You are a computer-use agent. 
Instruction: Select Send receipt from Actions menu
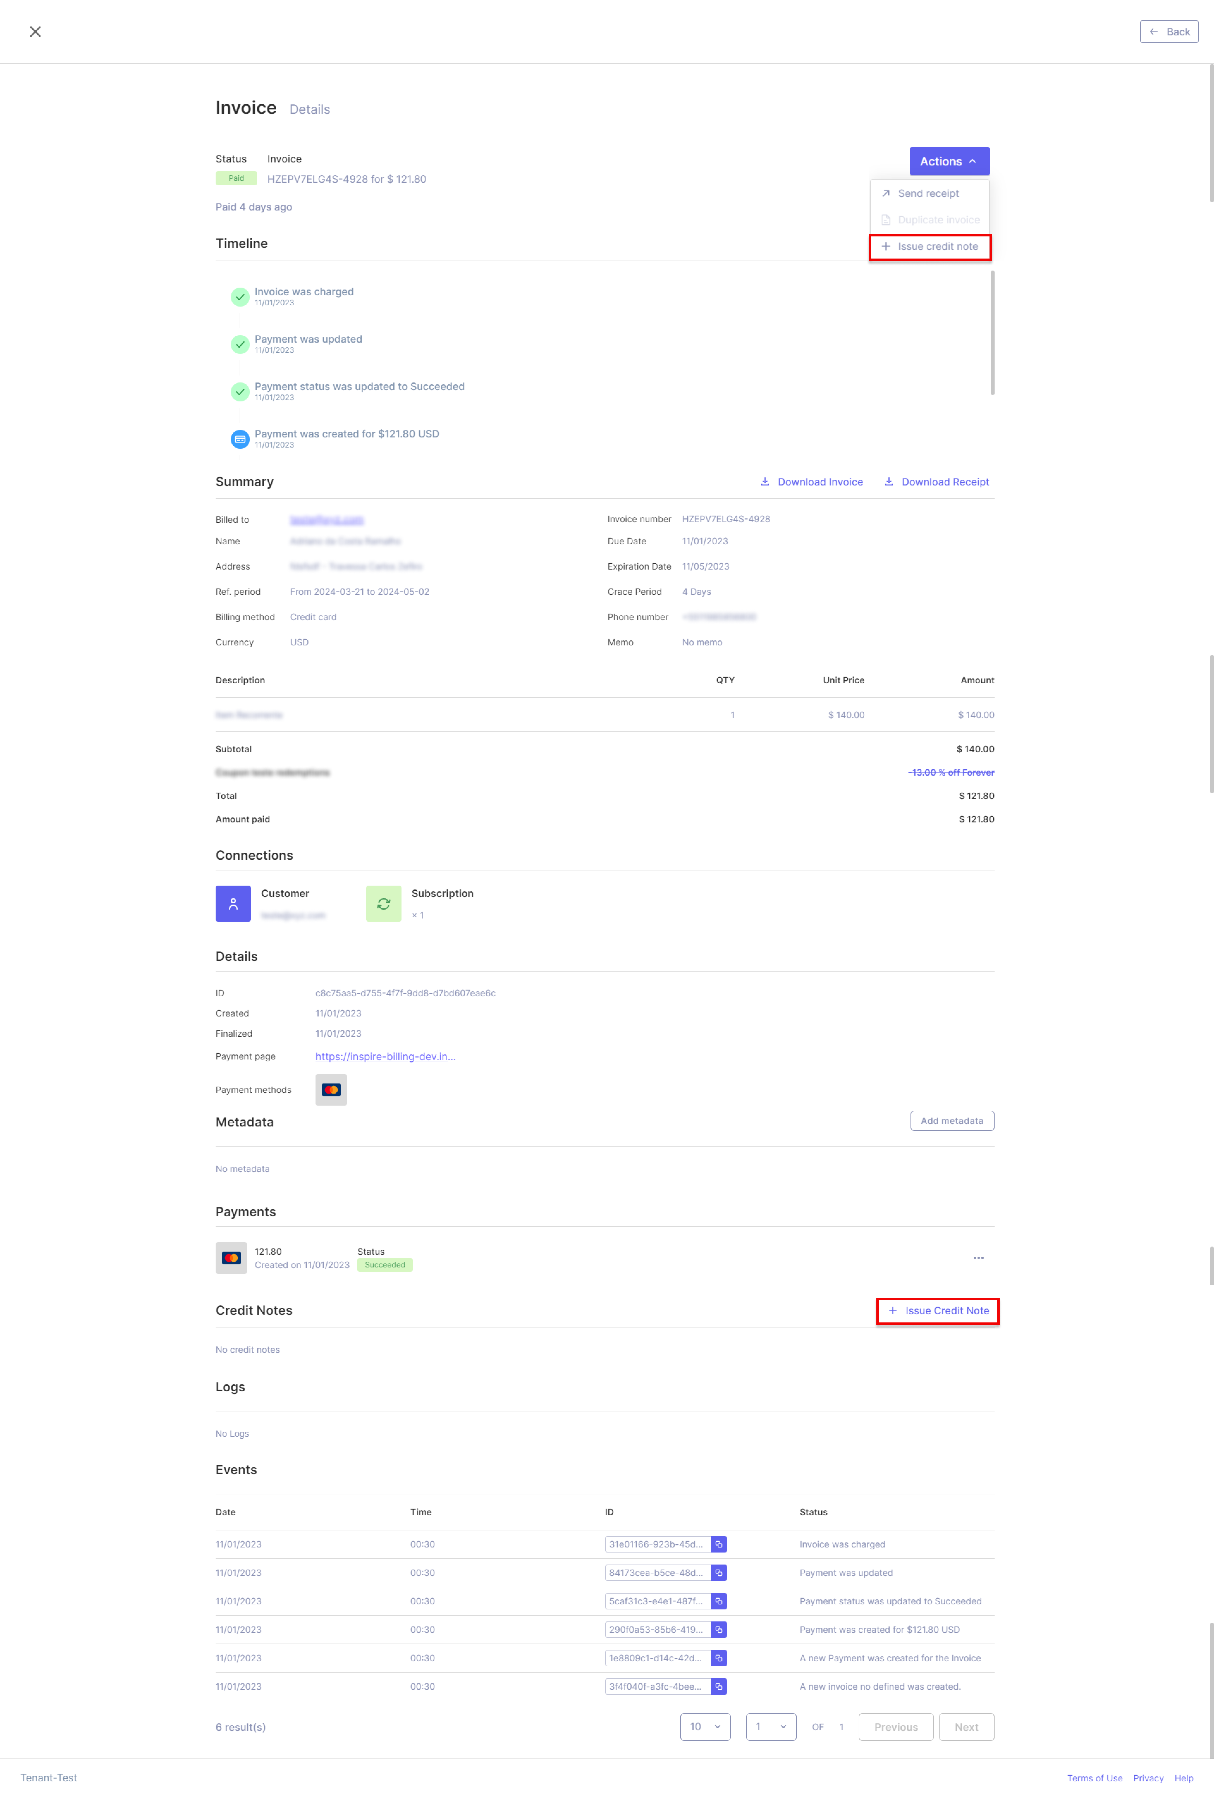929,193
